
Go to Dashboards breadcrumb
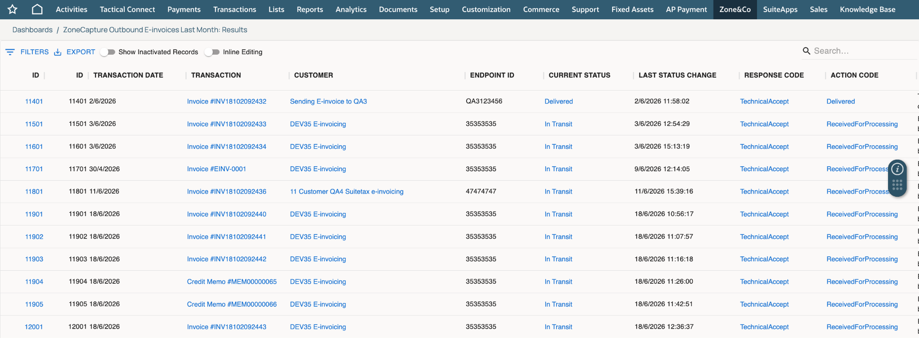[x=32, y=30]
